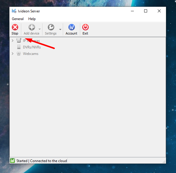The image size is (176, 173).
Task: Click the Settings wrench icon
Action: (51, 27)
